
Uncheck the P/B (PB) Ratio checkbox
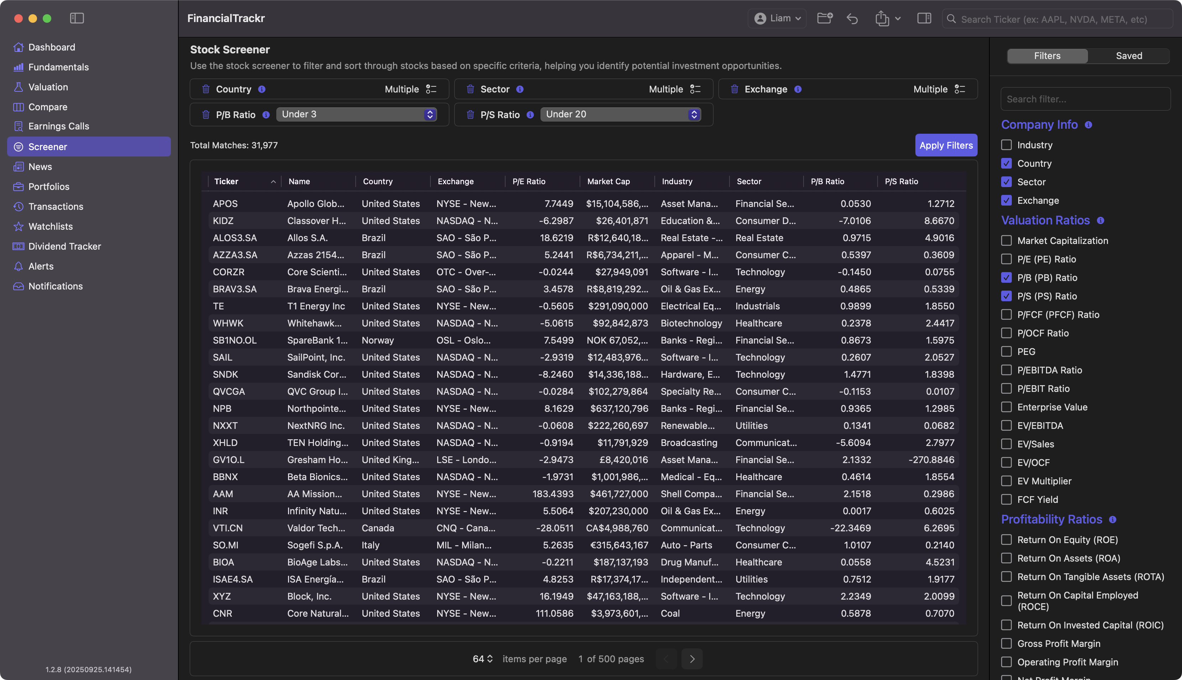pyautogui.click(x=1006, y=277)
